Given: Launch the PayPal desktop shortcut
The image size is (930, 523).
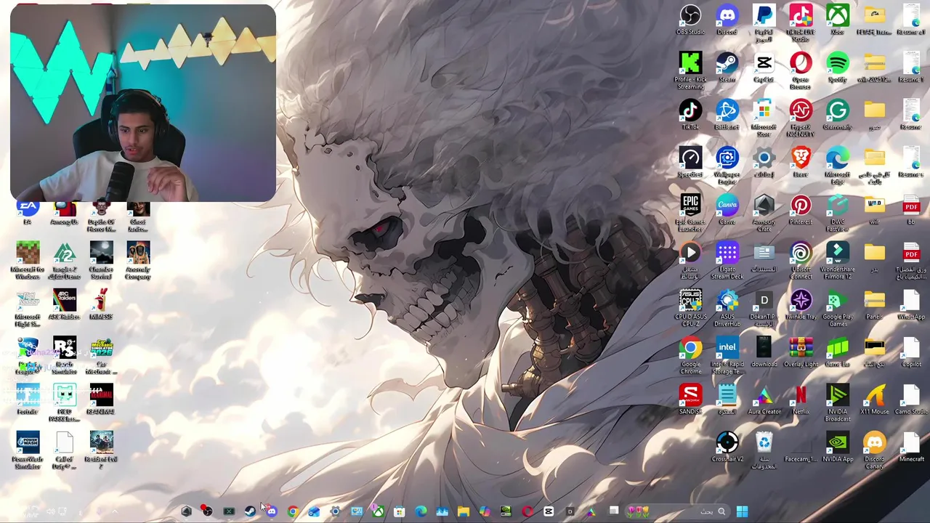Looking at the screenshot, I should pyautogui.click(x=764, y=23).
